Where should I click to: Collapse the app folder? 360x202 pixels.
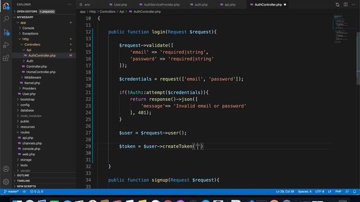point(23,22)
